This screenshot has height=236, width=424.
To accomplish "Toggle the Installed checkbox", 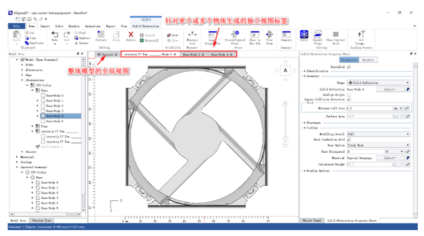I will [349, 67].
